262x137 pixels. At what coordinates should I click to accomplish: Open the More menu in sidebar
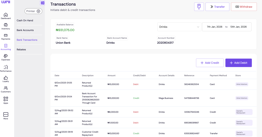(x=6, y=115)
